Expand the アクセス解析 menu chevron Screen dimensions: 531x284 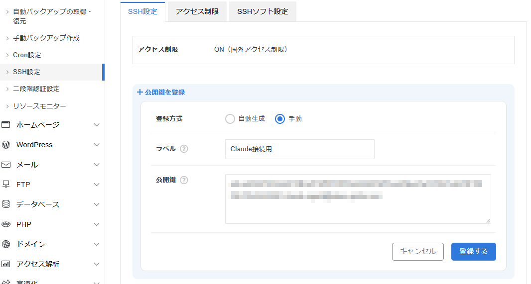(97, 264)
